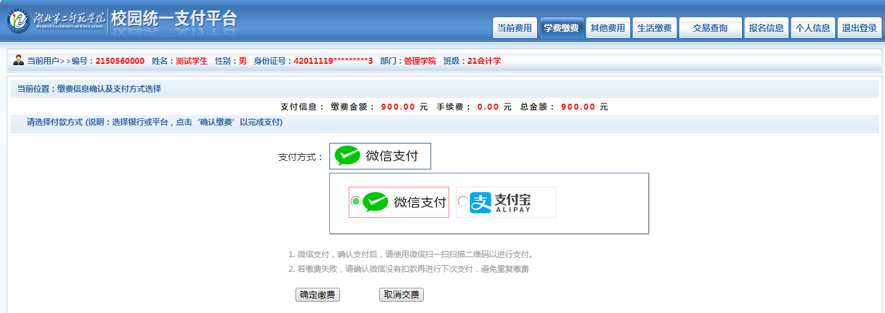Click the current user avatar icon
Screen dimensions: 885x313
19,60
